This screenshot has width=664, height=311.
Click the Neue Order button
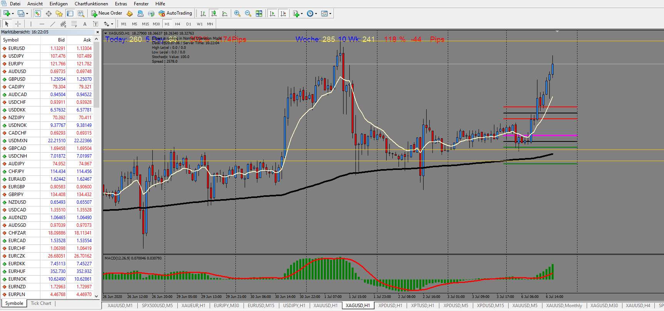[x=107, y=13]
